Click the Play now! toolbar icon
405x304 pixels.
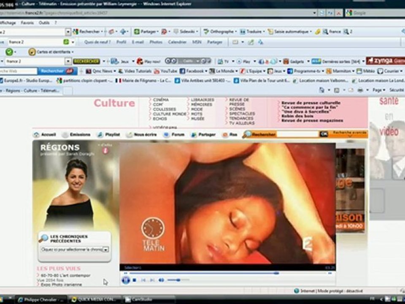click(x=148, y=61)
